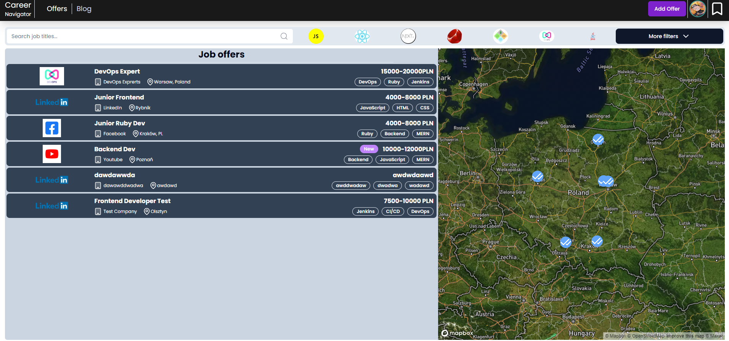The width and height of the screenshot is (729, 341).
Task: Click salary 7500-10000 PLN
Action: tap(408, 201)
